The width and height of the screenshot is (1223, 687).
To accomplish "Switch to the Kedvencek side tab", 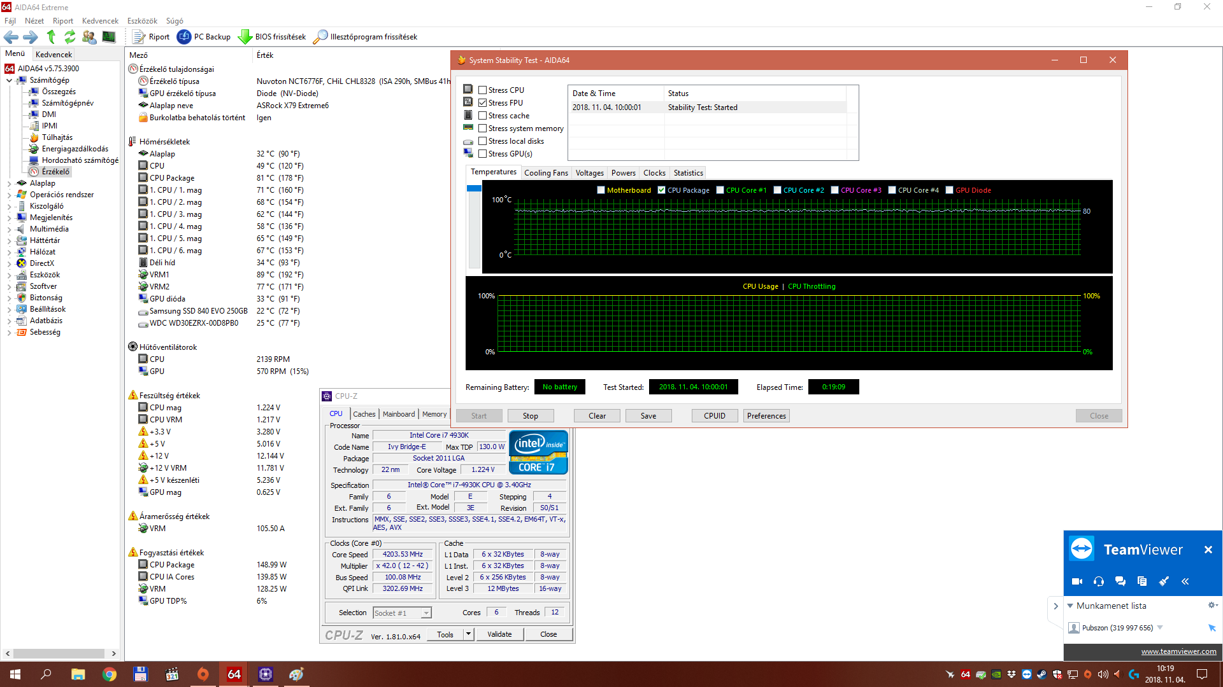I will click(x=54, y=55).
